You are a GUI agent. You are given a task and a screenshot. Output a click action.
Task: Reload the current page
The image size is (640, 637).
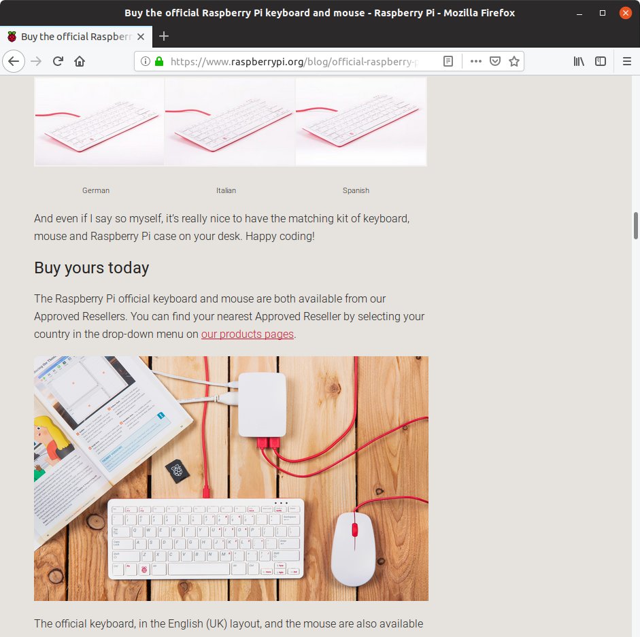tap(58, 61)
